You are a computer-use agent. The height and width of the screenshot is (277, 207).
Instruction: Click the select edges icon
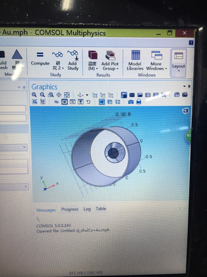point(118,102)
